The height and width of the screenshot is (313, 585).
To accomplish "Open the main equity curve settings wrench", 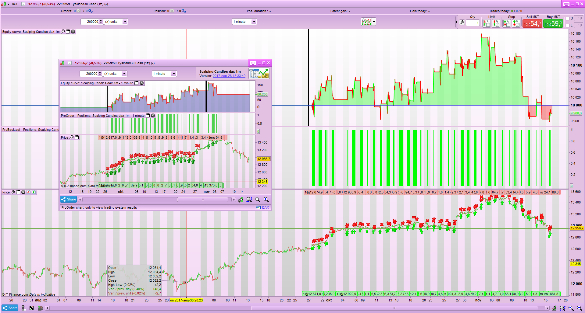I will tap(63, 32).
